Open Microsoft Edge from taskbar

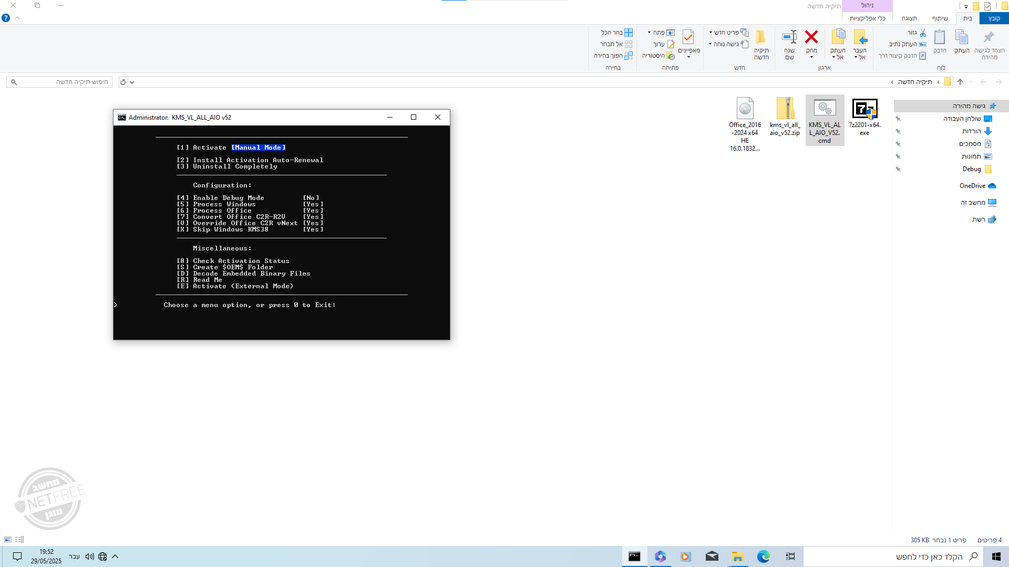click(763, 556)
